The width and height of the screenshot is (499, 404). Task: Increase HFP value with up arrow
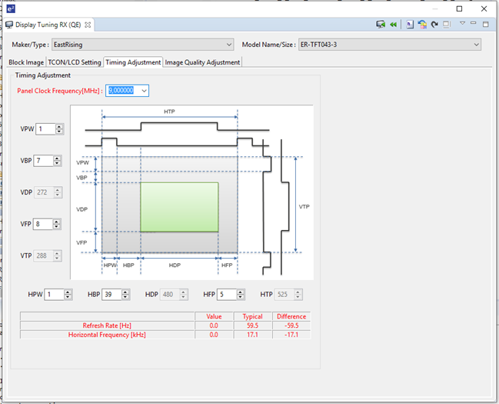coord(242,292)
